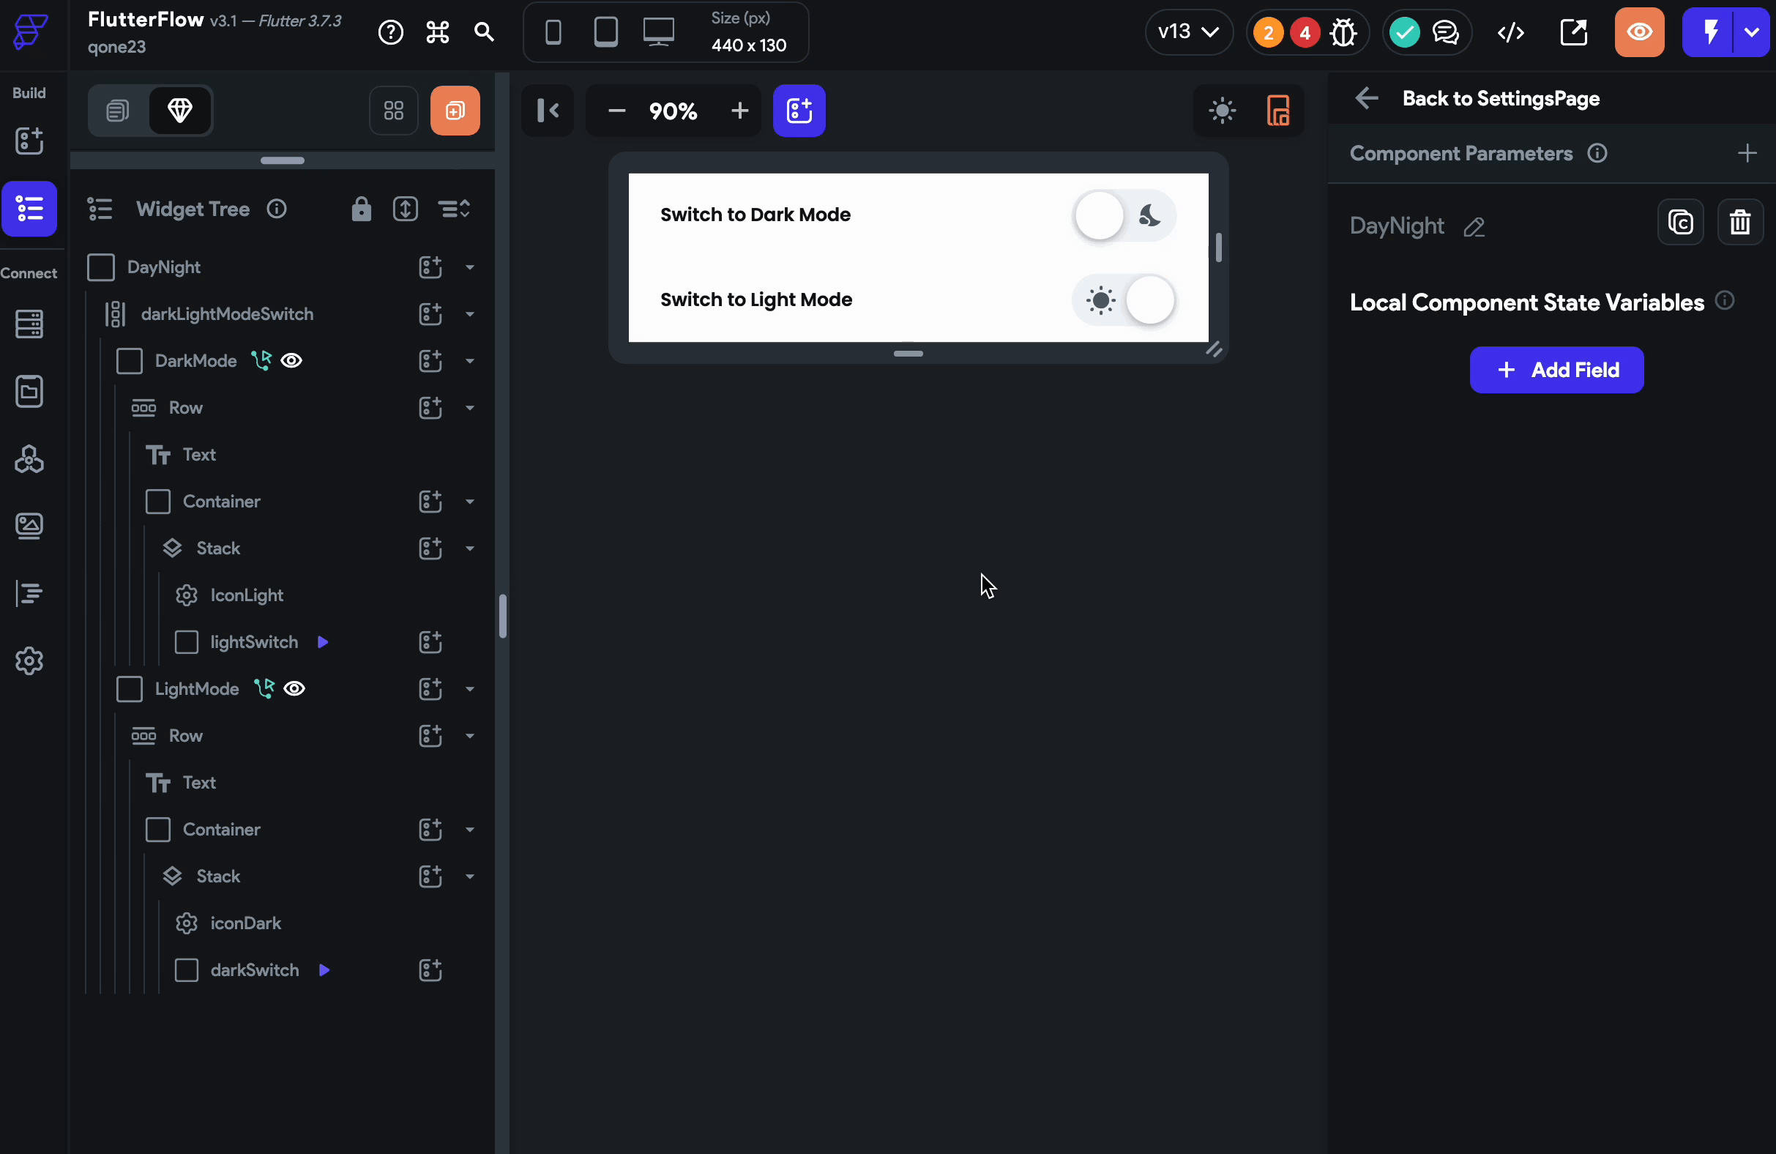The width and height of the screenshot is (1776, 1154).
Task: Click the desktop device preview icon
Action: 659,31
